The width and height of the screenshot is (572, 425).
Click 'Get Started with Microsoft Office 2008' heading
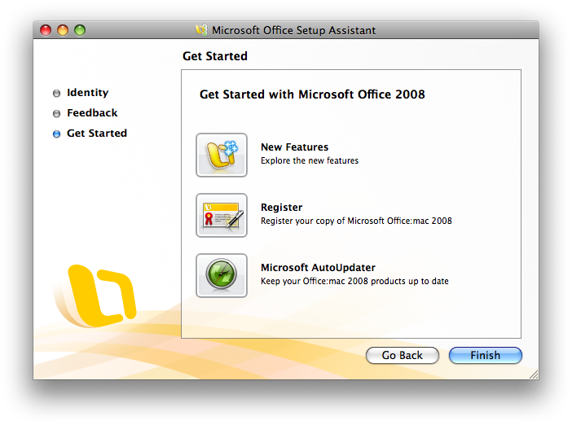[x=312, y=94]
